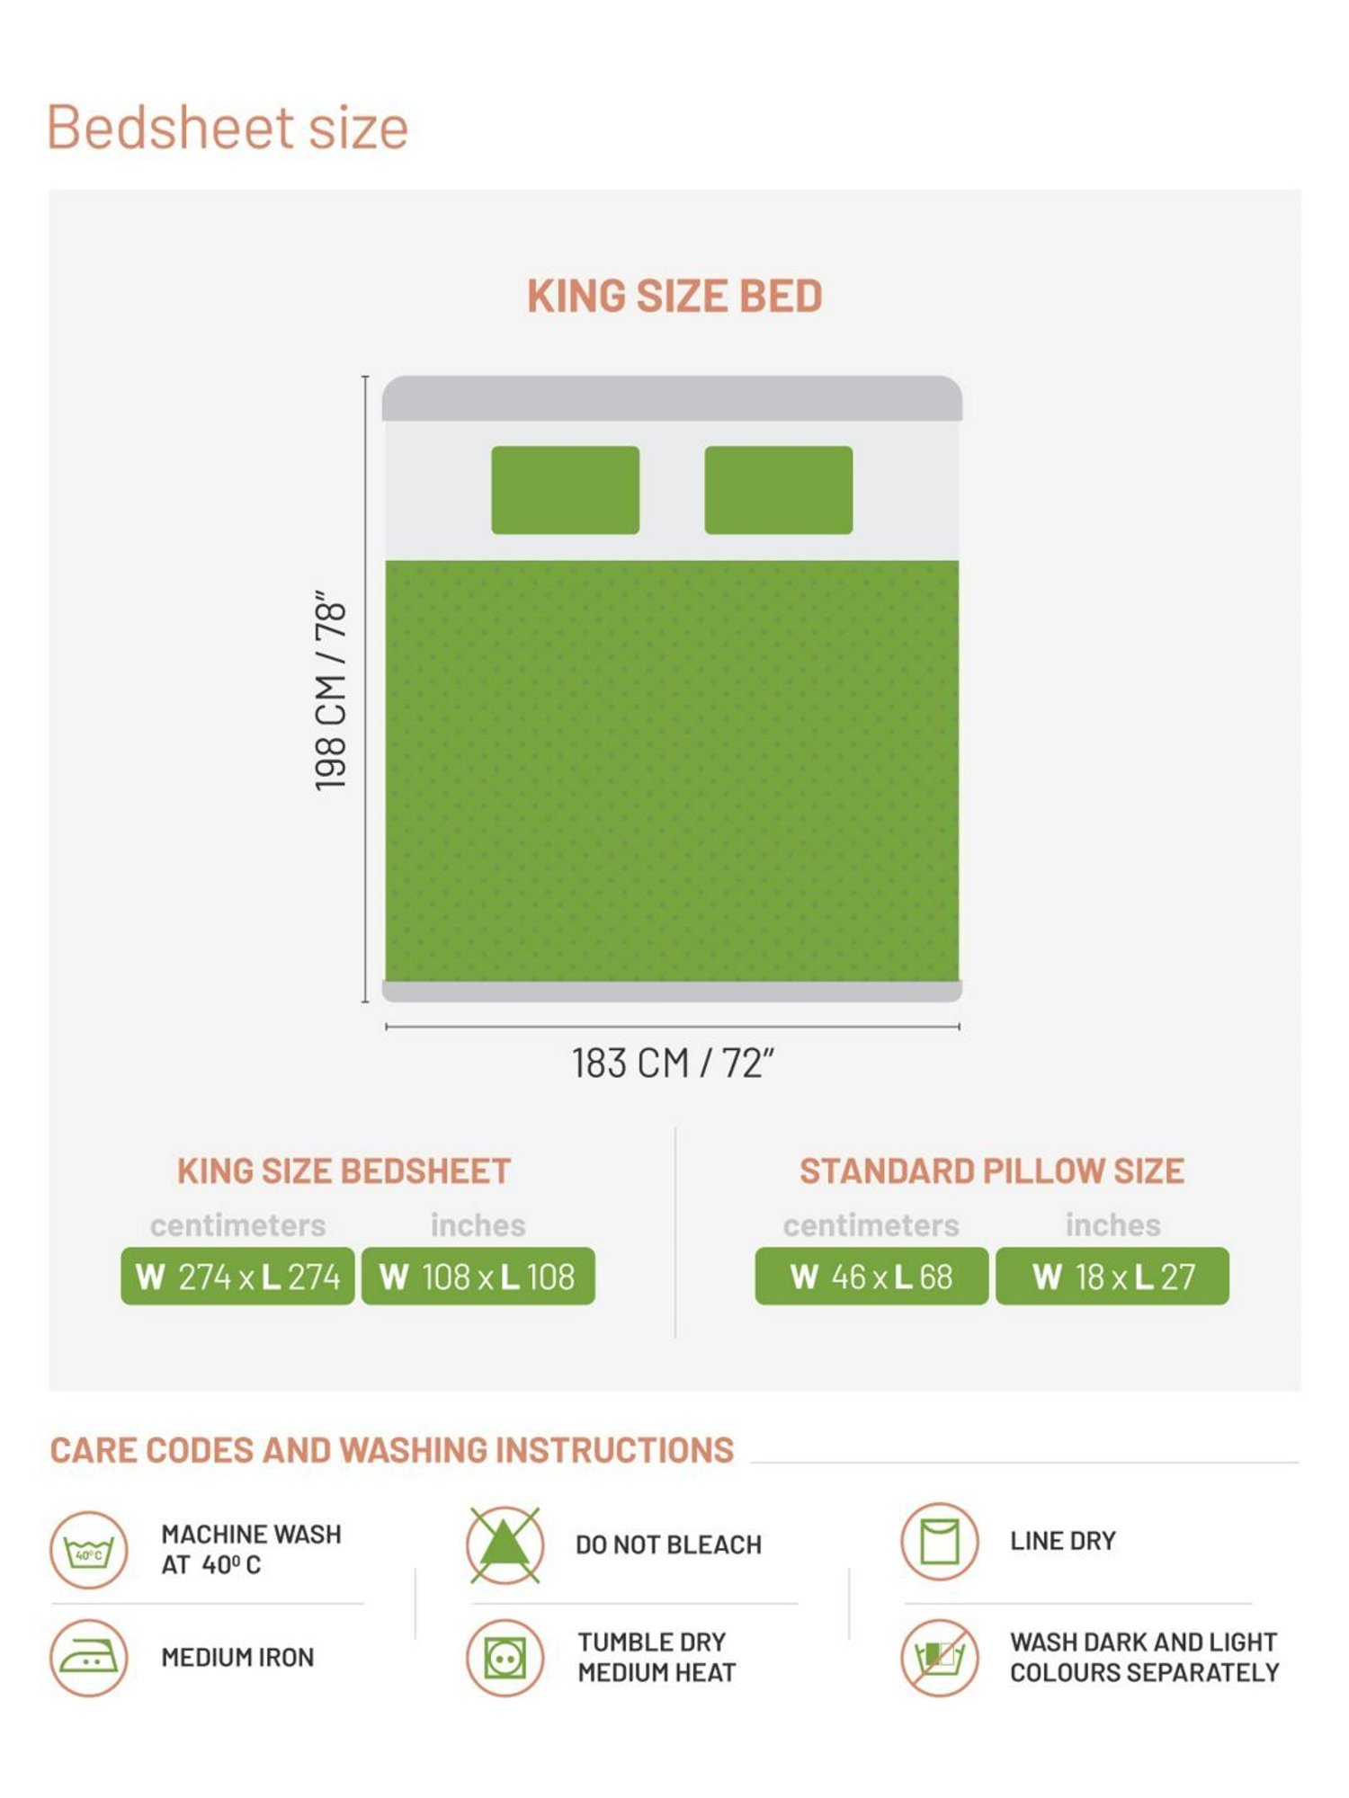Click the KING SIZE BEDSHEET heading

(344, 1170)
